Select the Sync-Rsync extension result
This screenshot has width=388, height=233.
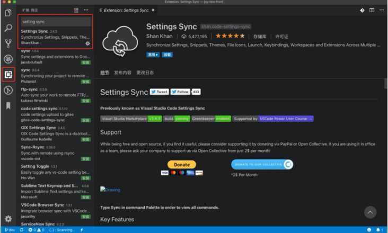pos(56,153)
